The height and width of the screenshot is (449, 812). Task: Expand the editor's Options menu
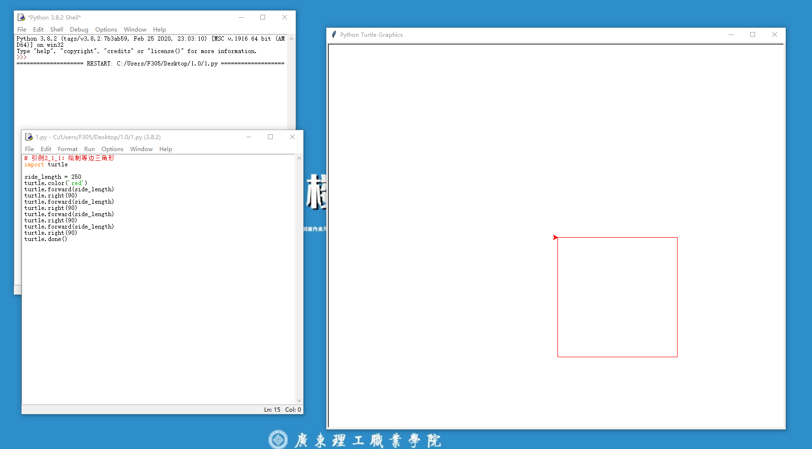pos(112,149)
